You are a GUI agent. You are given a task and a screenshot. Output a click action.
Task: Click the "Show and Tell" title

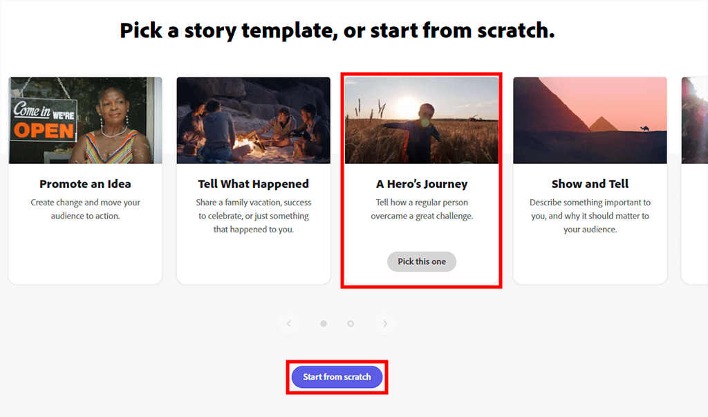coord(590,184)
